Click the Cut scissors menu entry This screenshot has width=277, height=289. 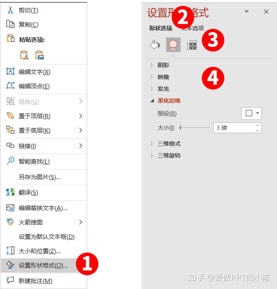[44, 10]
